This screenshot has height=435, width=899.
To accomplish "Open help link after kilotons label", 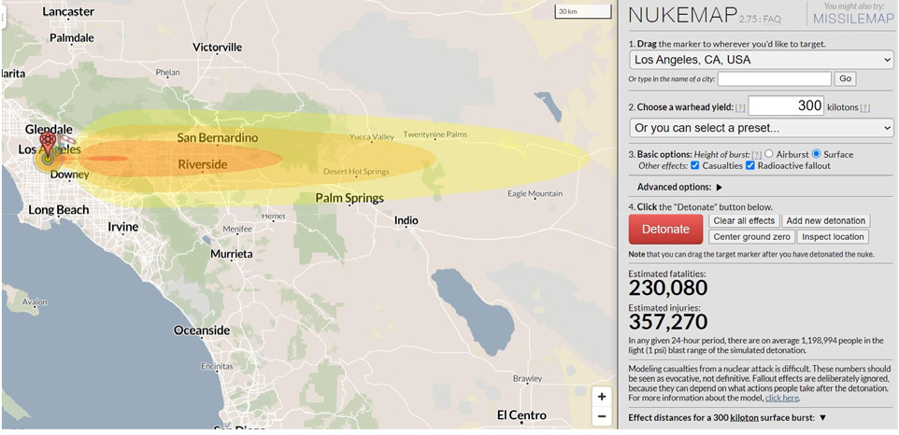I will point(864,107).
